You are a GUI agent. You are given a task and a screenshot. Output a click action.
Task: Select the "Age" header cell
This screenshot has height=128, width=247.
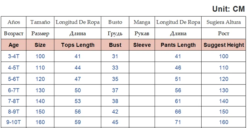[x=14, y=45]
